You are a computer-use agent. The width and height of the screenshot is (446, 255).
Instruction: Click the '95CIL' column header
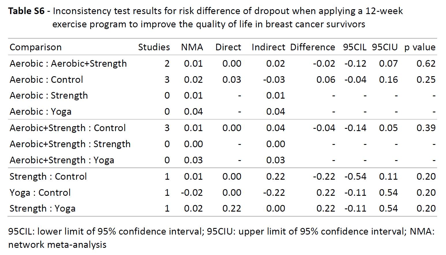355,47
